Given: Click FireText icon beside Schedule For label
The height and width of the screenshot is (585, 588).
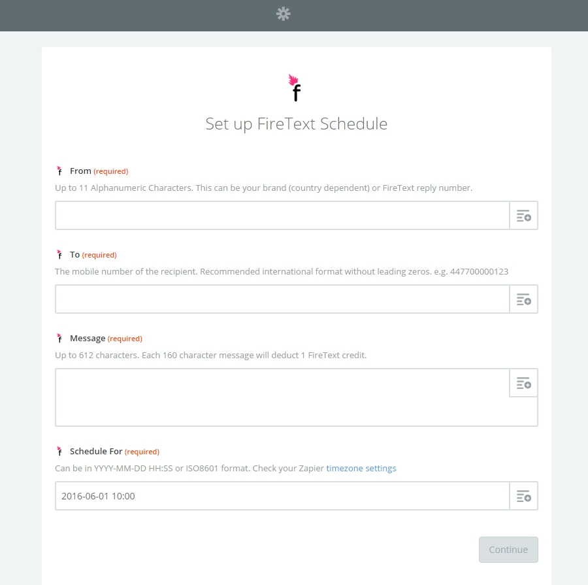Looking at the screenshot, I should coord(59,451).
